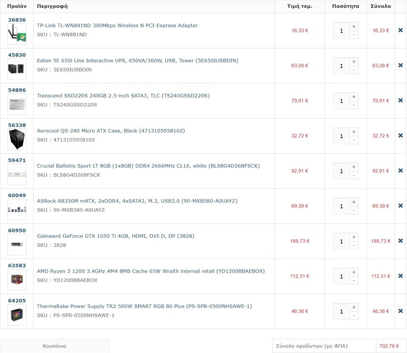Remove the Gainward GTX 1050 Ti item
The height and width of the screenshot is (353, 407).
click(401, 241)
